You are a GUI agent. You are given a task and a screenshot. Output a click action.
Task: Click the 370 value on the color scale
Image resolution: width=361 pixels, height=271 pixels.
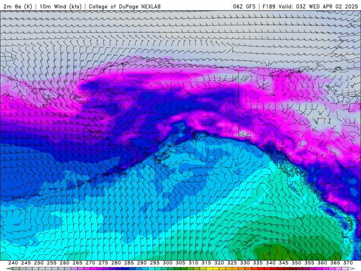[348, 263]
